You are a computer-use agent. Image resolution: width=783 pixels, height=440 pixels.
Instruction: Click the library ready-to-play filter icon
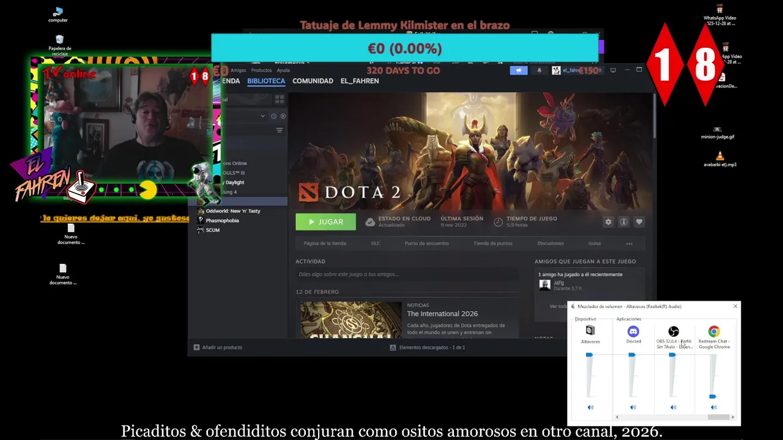tap(283, 116)
